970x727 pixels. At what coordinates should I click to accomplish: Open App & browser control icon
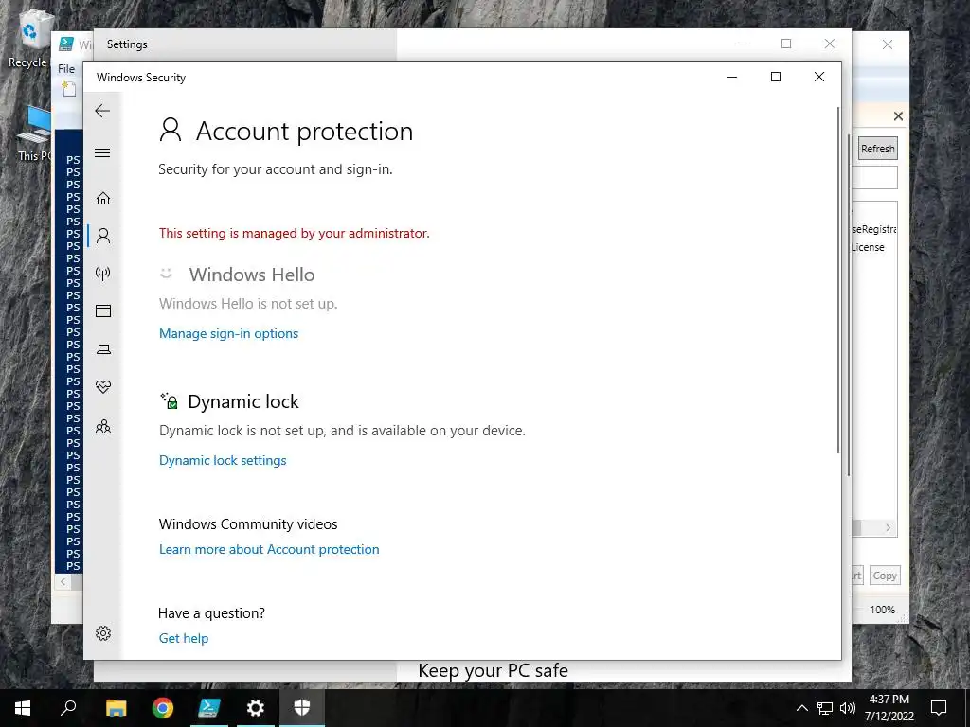tap(103, 310)
